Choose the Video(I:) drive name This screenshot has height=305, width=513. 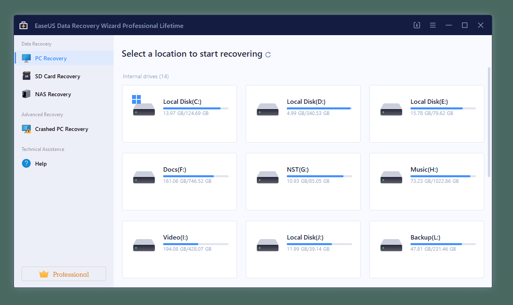point(175,238)
